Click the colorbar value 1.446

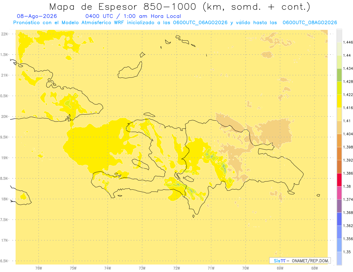tap(349, 42)
